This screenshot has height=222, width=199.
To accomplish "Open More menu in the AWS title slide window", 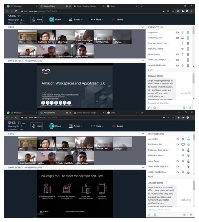I will click(x=97, y=19).
